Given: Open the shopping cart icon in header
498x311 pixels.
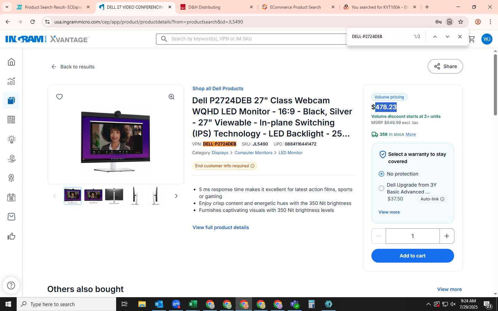Looking at the screenshot, I should [x=471, y=39].
